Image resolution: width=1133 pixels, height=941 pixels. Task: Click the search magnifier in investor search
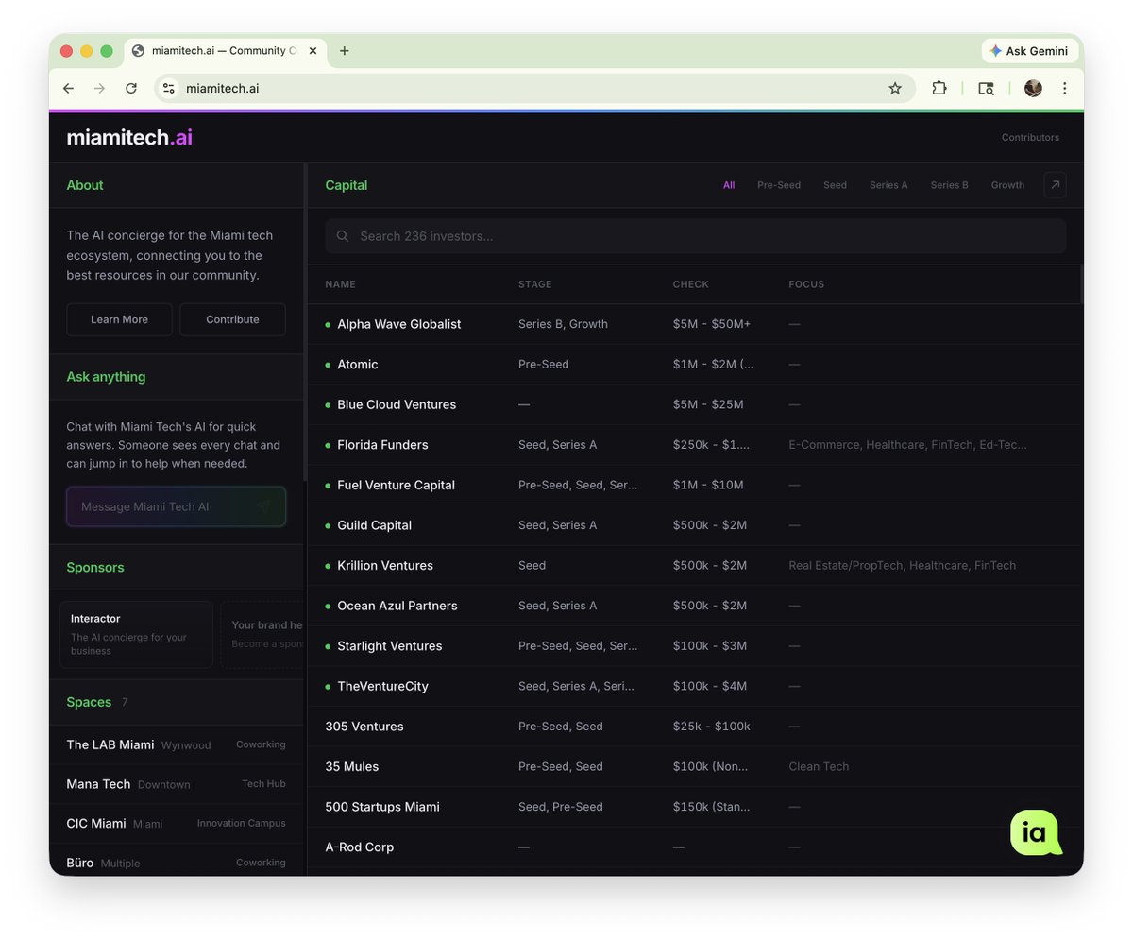pos(343,236)
